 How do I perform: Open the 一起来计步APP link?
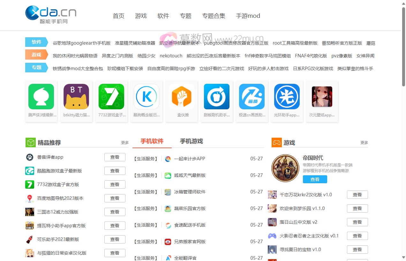[x=190, y=159]
